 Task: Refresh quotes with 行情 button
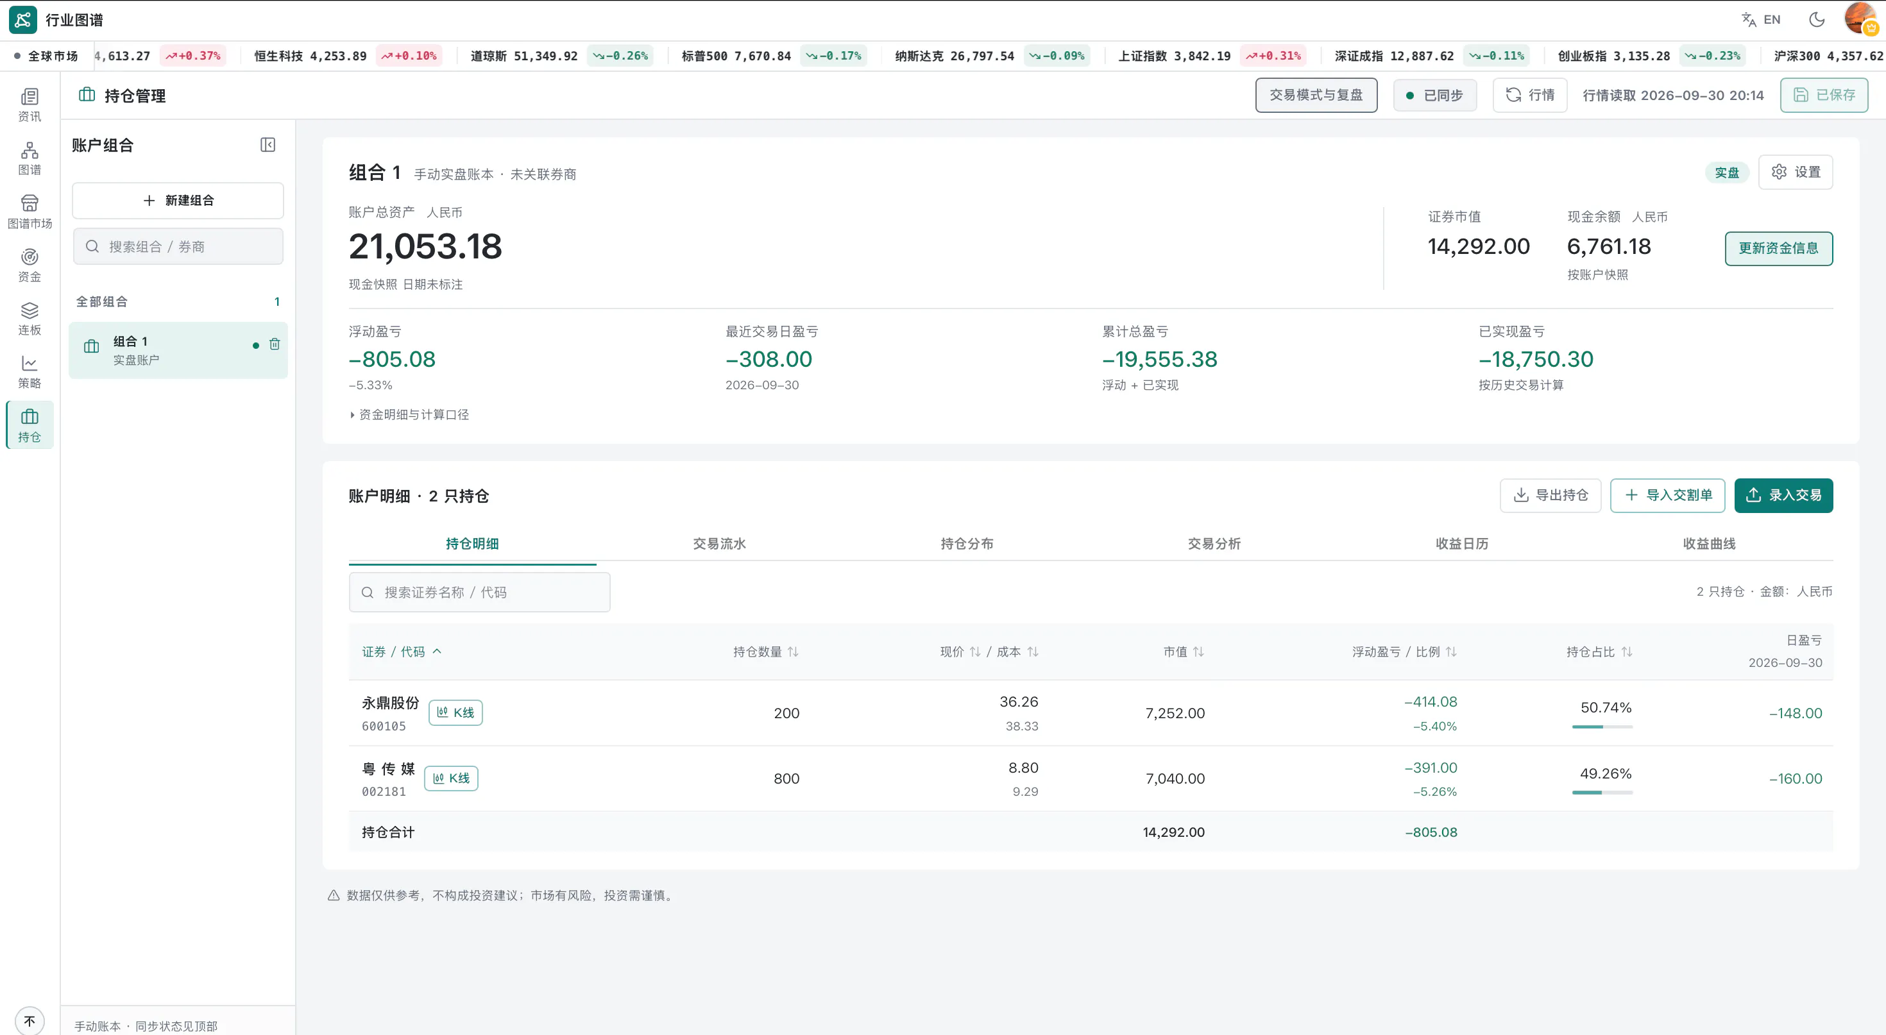1529,95
